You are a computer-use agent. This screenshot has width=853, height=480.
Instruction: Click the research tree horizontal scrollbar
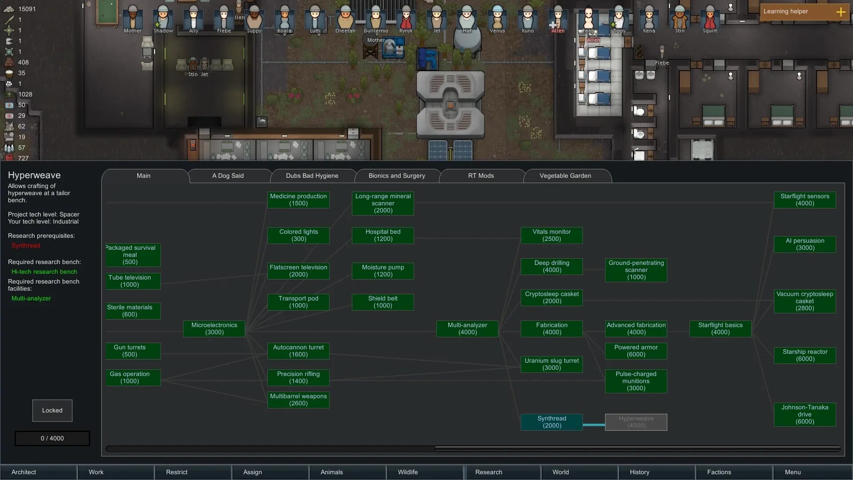pos(637,449)
